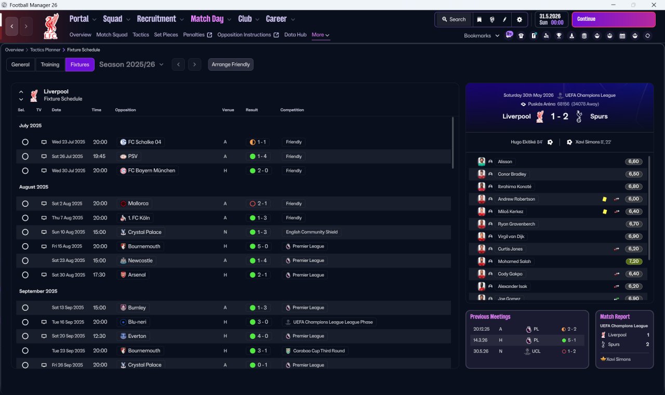Image resolution: width=665 pixels, height=395 pixels.
Task: Open Match Squad in the sub-navigation
Action: (112, 35)
